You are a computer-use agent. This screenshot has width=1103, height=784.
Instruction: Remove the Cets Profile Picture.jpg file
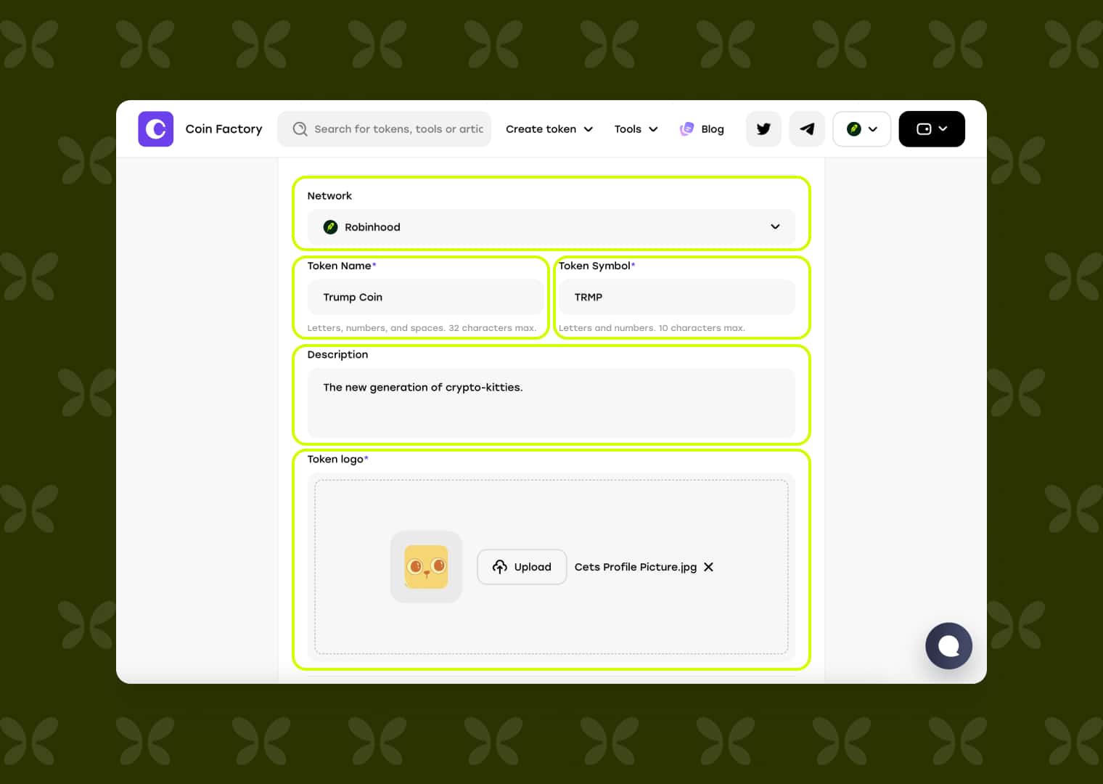pyautogui.click(x=709, y=567)
